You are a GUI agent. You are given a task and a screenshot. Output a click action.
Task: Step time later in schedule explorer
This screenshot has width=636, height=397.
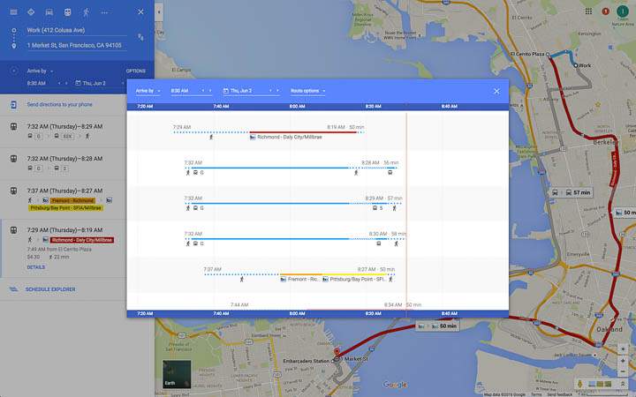pos(210,91)
